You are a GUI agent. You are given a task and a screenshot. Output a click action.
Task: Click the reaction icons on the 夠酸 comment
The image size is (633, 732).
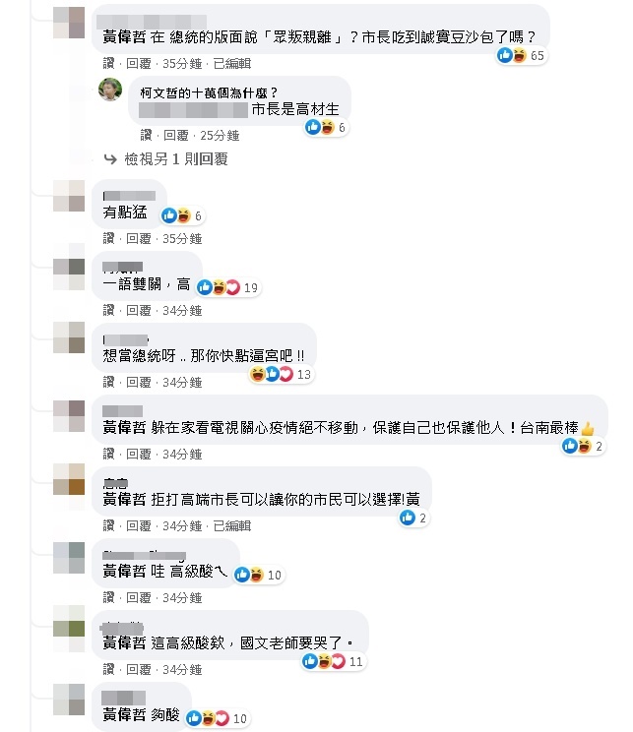tap(217, 718)
